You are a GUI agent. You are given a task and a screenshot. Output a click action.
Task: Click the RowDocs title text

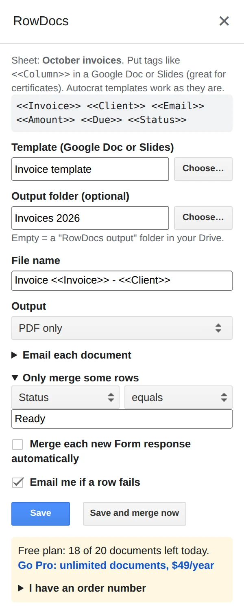point(41,21)
